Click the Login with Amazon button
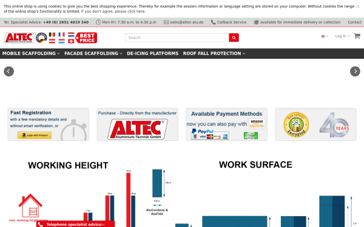The width and height of the screenshot is (364, 227). click(35, 135)
